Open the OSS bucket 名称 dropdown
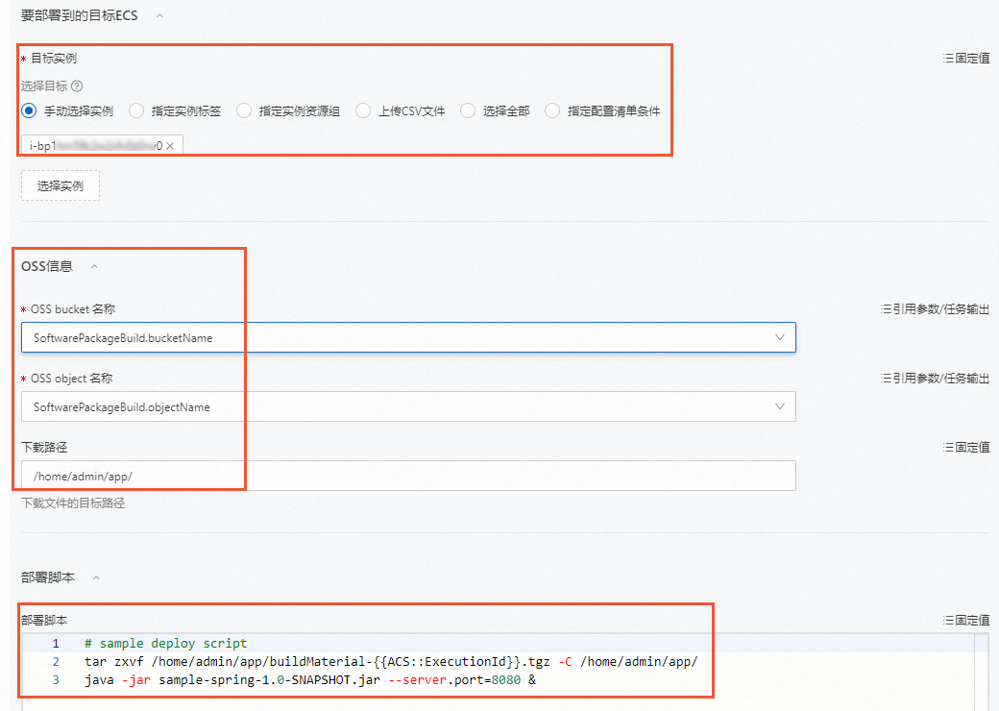The height and width of the screenshot is (711, 999). [x=408, y=337]
